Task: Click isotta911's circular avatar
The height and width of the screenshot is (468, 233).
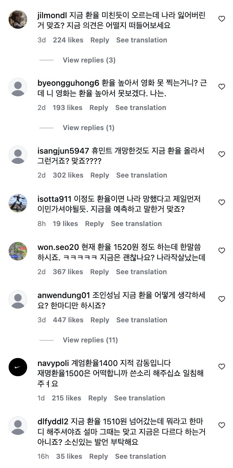Action: coord(18,202)
